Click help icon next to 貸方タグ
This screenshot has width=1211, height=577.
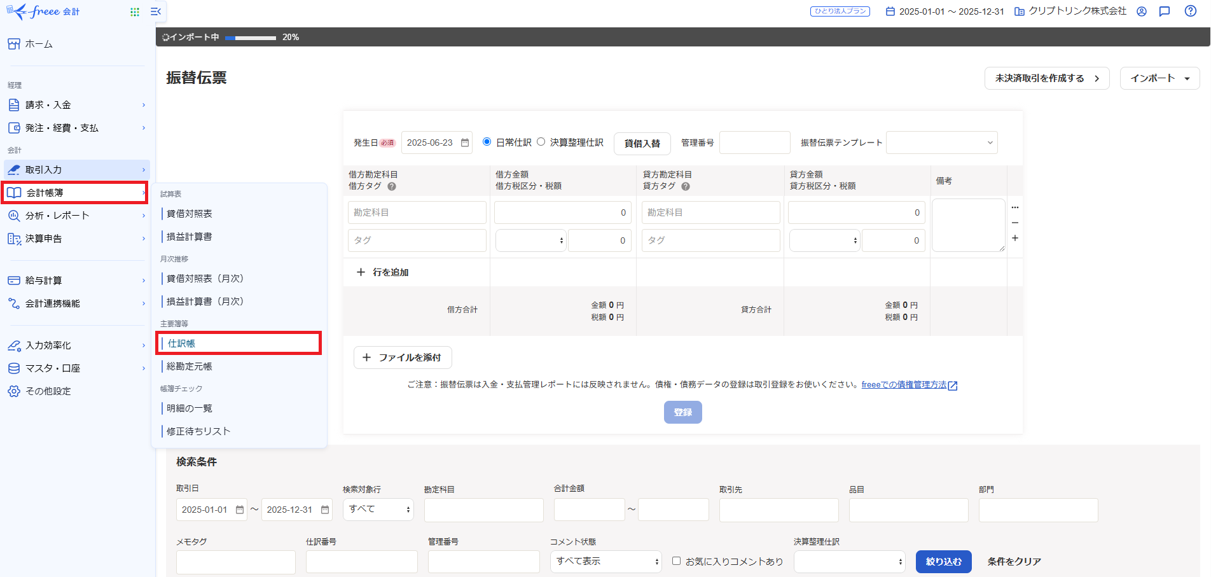point(686,186)
